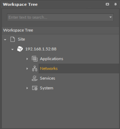Click the Services hand-checkmark icon
Viewport: 120px width, 129px height.
(35, 78)
